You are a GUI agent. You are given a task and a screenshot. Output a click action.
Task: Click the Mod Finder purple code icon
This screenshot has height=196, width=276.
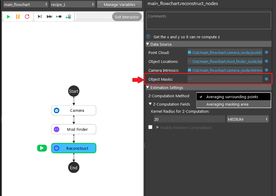[57, 129]
